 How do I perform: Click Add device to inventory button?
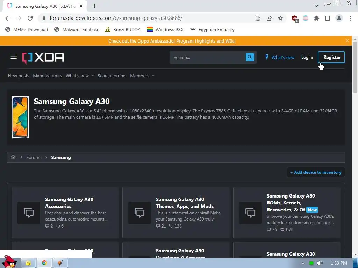(316, 172)
